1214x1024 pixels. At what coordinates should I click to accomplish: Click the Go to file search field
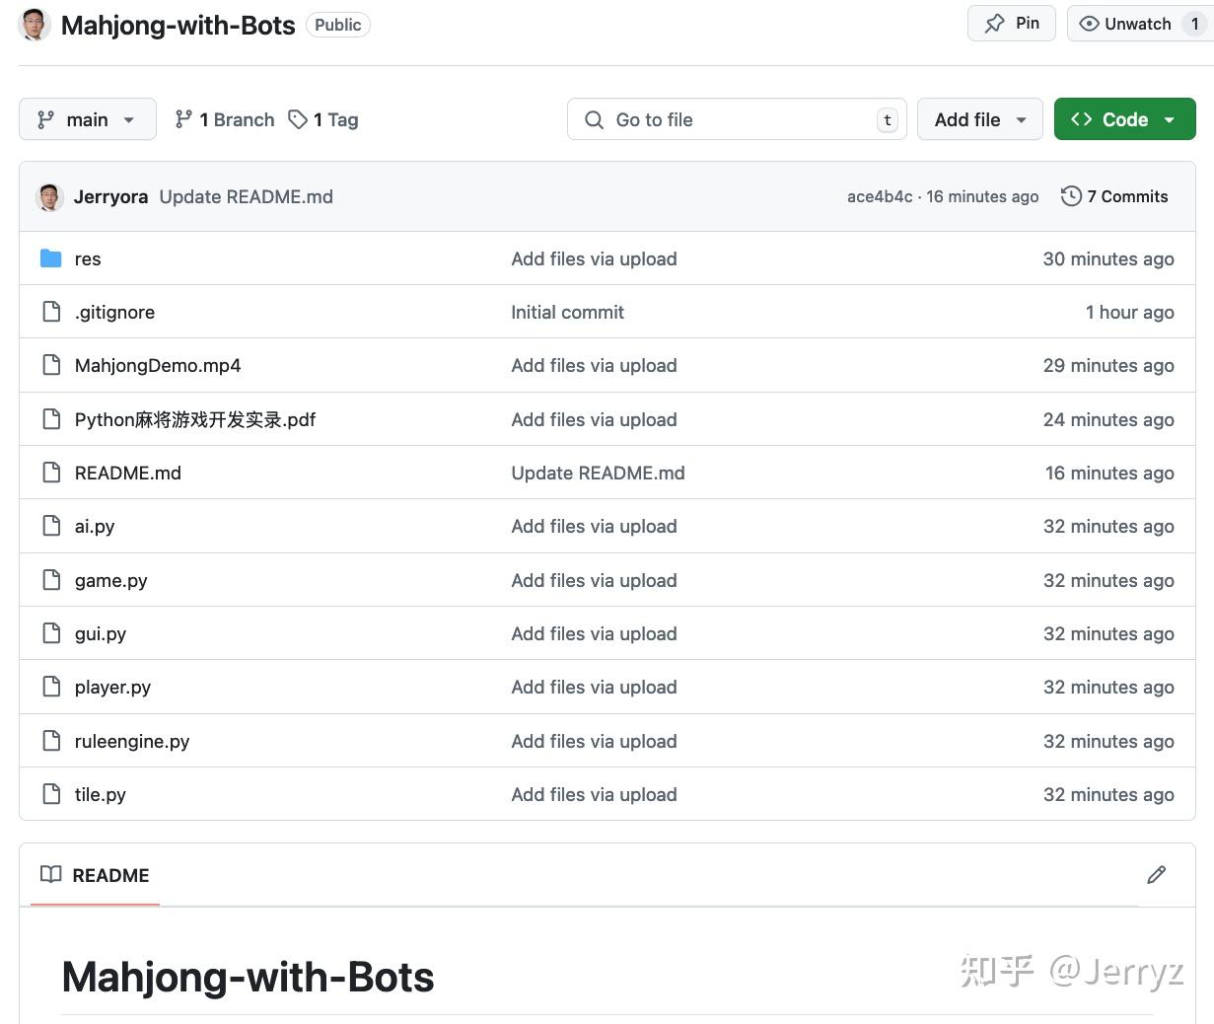click(736, 119)
